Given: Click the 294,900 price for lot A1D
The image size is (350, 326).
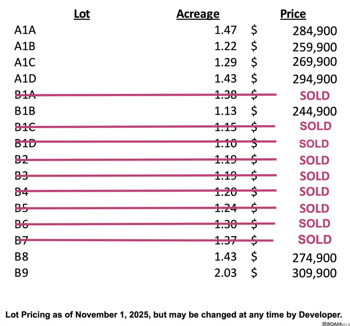Looking at the screenshot, I should coord(315,79).
